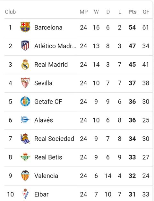Viewport: 154px width, 201px height.
Task: Open the Getafe CF crest icon
Action: tap(25, 101)
